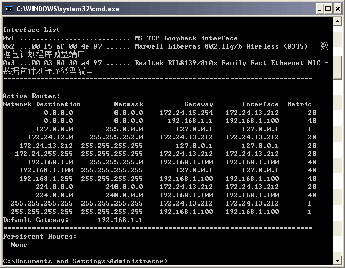Click the 'Metric' column header
345x268 pixels.
[x=300, y=104]
